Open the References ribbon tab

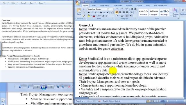point(117,5)
